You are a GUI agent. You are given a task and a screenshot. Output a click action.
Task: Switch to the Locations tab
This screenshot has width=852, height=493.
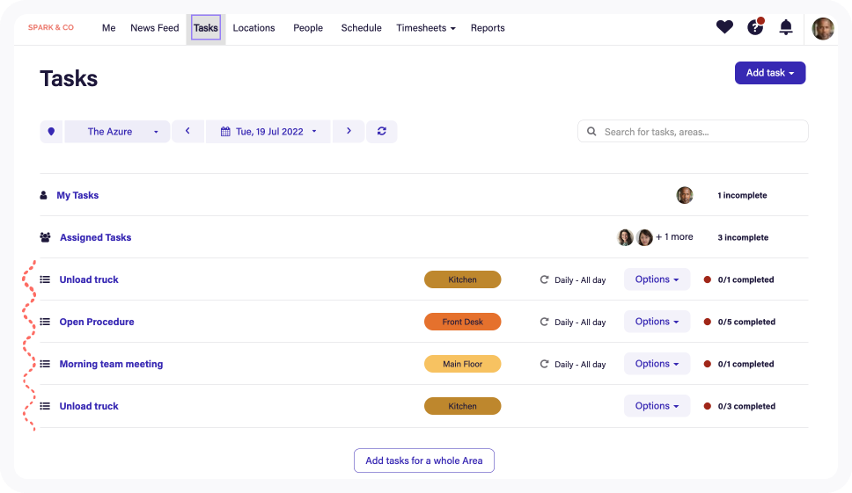coord(253,28)
